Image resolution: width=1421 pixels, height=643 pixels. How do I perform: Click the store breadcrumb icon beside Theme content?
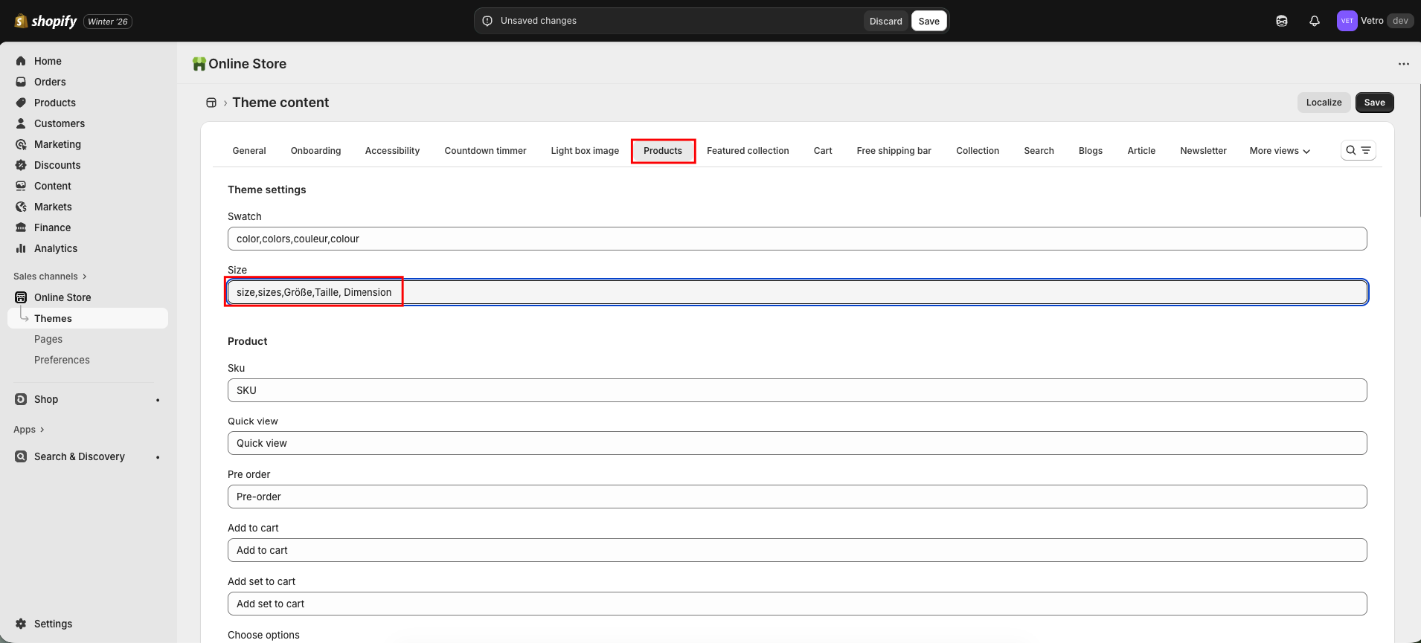pyautogui.click(x=211, y=103)
